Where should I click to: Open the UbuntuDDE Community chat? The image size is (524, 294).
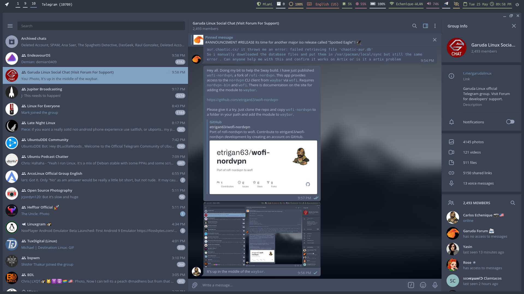tap(95, 143)
